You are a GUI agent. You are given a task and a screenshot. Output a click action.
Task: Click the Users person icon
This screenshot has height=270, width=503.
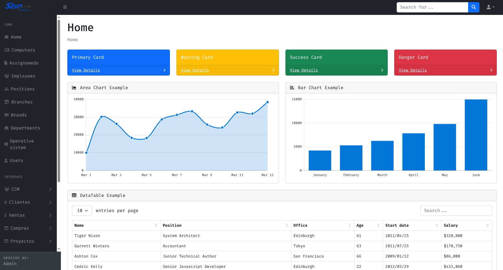(x=6, y=161)
